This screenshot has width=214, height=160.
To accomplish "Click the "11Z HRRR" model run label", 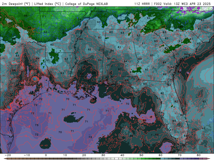I will pyautogui.click(x=142, y=4).
